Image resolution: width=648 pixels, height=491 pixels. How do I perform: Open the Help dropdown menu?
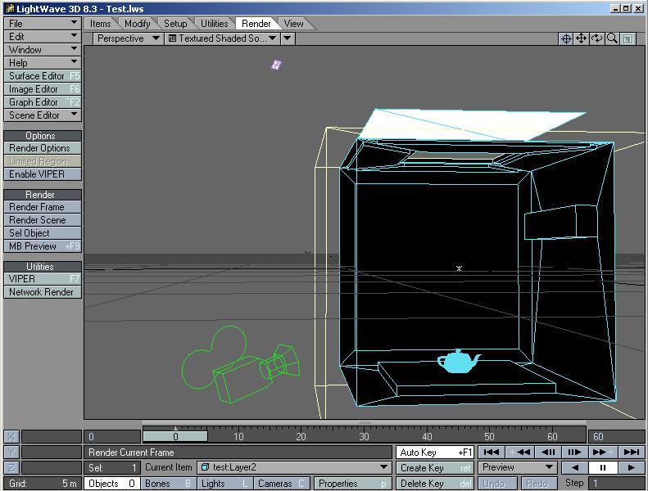click(43, 63)
